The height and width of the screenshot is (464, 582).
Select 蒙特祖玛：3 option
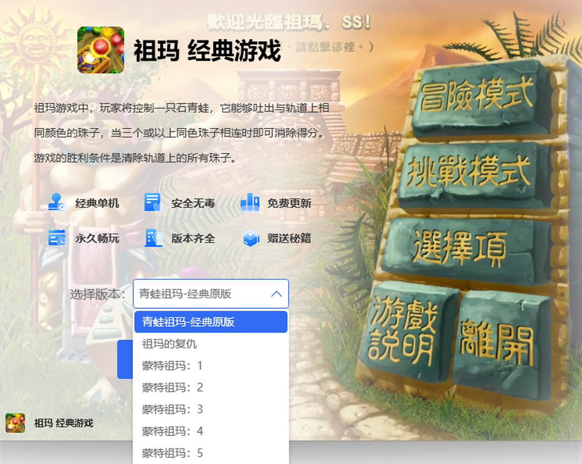211,410
